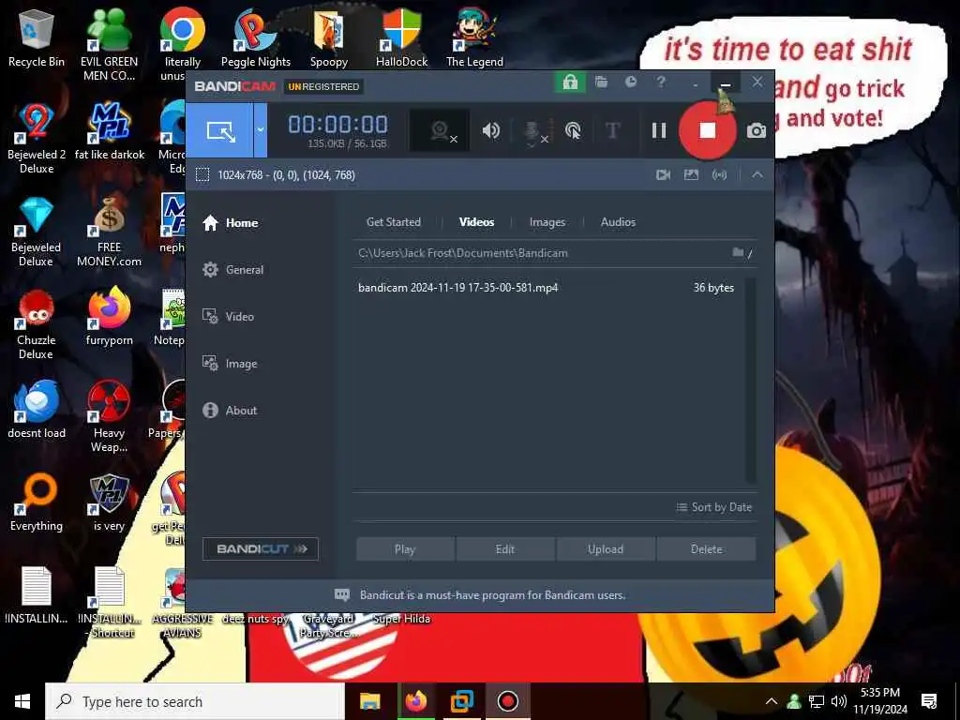Open the Spoopy folder on desktop
Screen dimensions: 960x720
pos(329,38)
